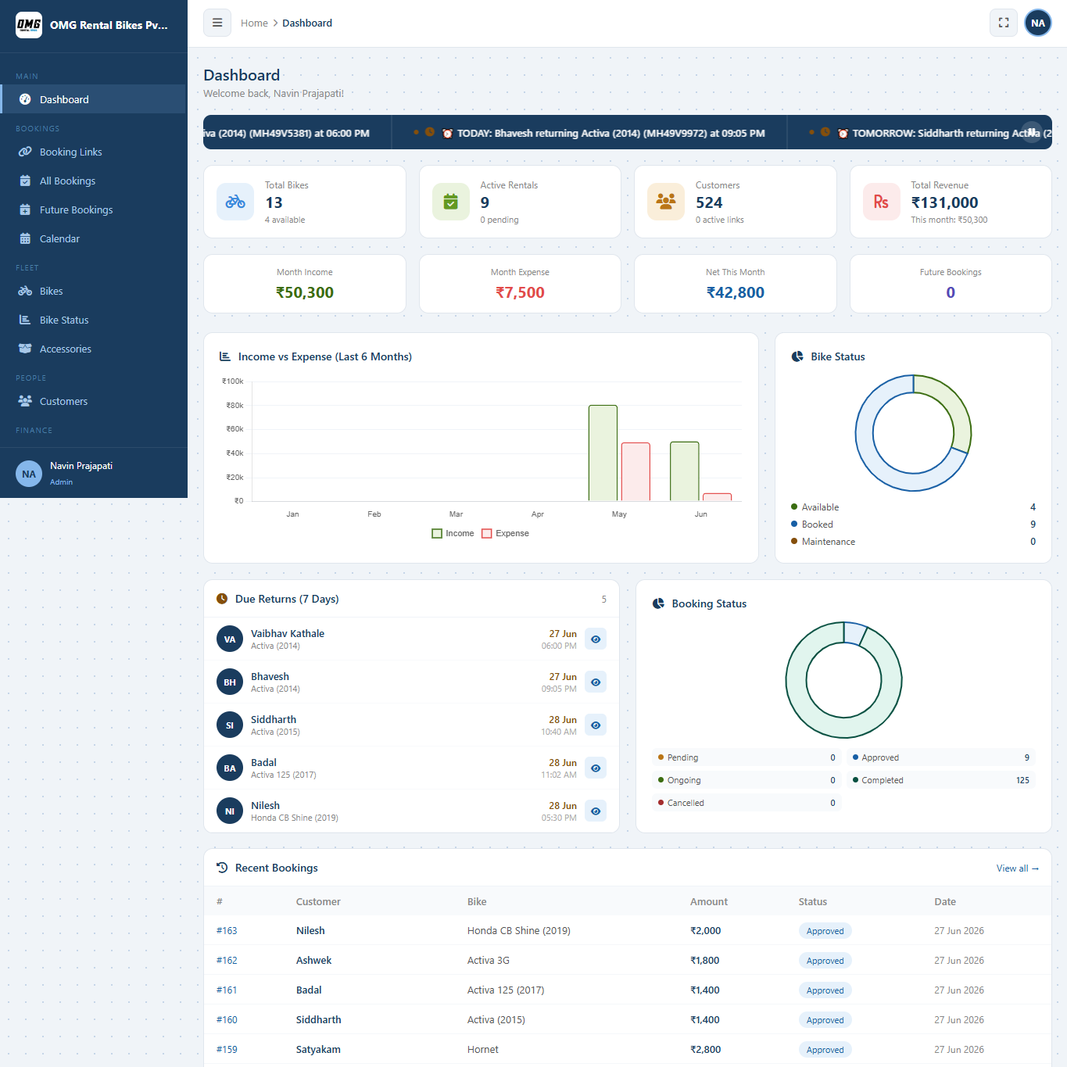This screenshot has width=1067, height=1067.
Task: Click the Total Bikes bicycle icon
Action: (x=235, y=202)
